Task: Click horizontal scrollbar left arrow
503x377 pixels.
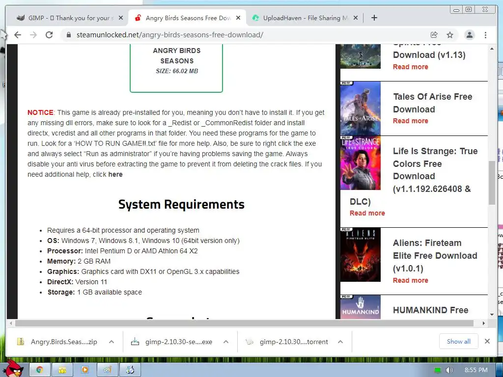Action: [x=11, y=323]
